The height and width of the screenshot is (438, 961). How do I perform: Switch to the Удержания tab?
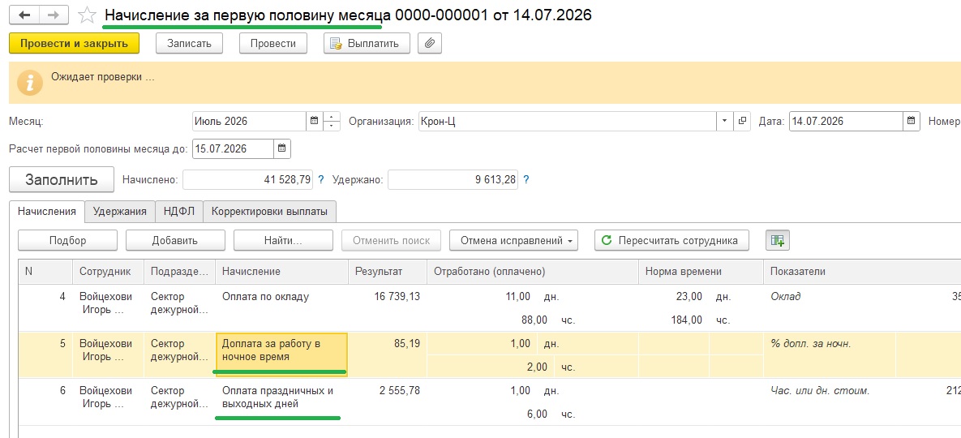pos(119,212)
